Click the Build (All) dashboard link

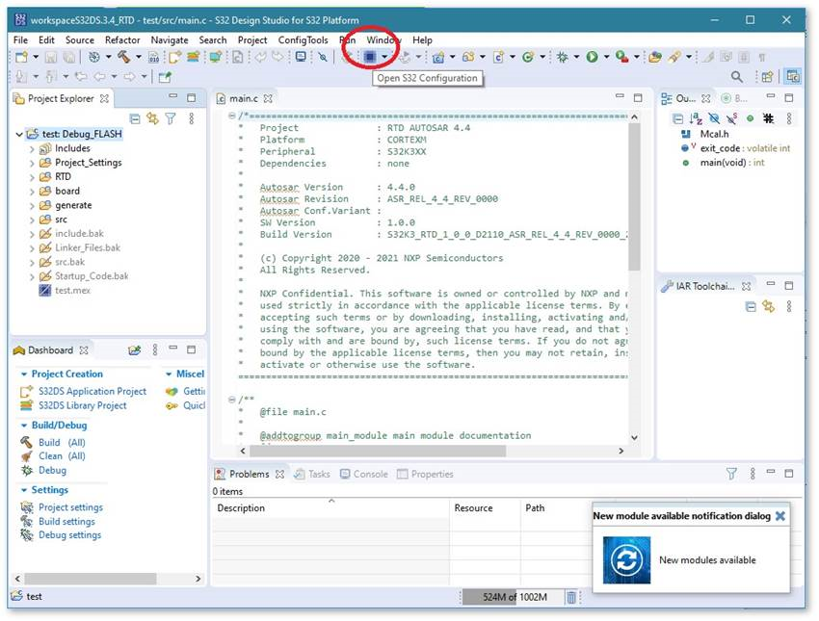coord(62,443)
